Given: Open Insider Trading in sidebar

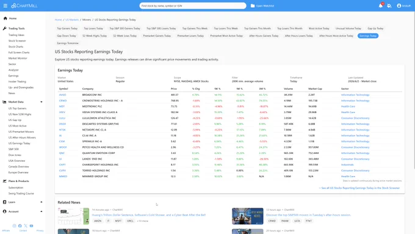Looking at the screenshot, I should coord(17,82).
